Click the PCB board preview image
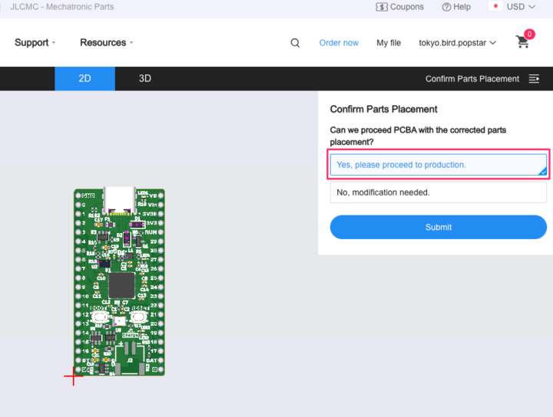This screenshot has width=553, height=417. tap(119, 281)
